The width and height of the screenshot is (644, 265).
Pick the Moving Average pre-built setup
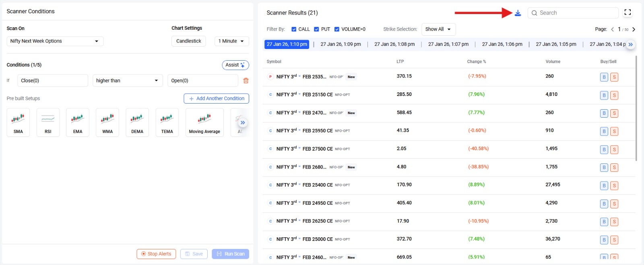pos(204,122)
